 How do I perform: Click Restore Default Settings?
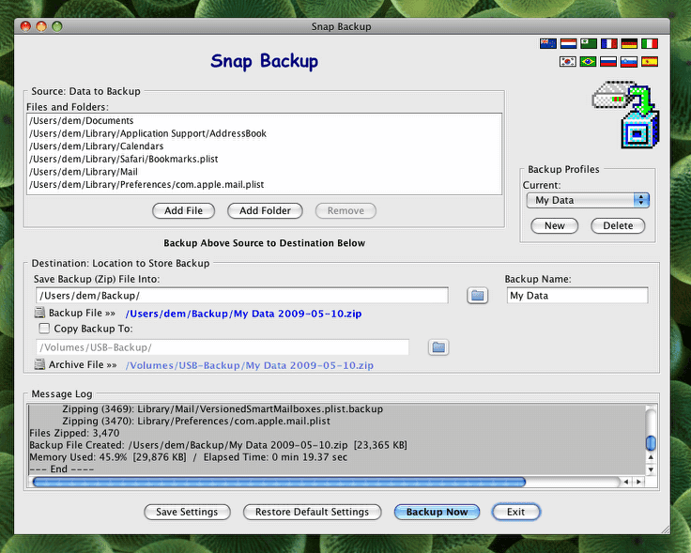[x=312, y=512]
